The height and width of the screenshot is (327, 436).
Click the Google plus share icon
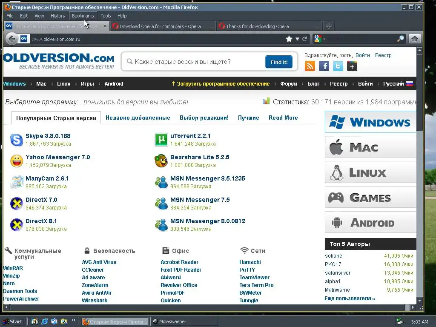click(x=352, y=66)
